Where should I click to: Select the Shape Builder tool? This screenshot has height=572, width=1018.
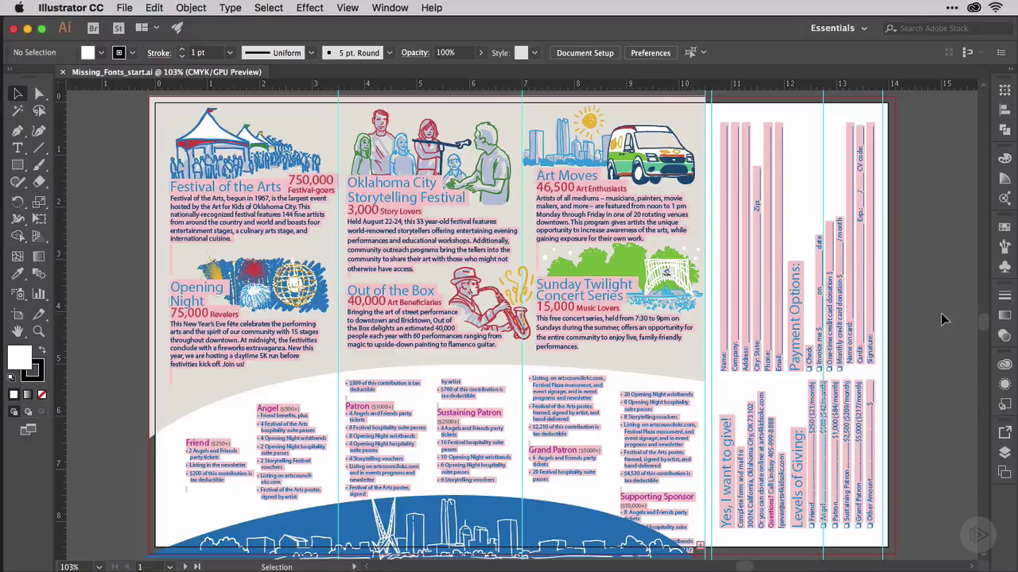[x=17, y=236]
